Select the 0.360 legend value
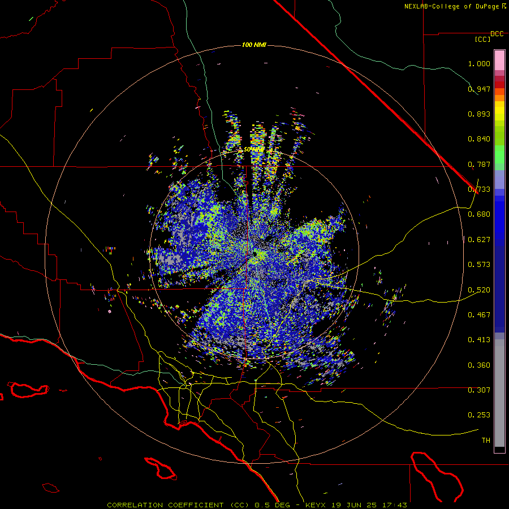Screen dimensions: 509x509 click(479, 365)
